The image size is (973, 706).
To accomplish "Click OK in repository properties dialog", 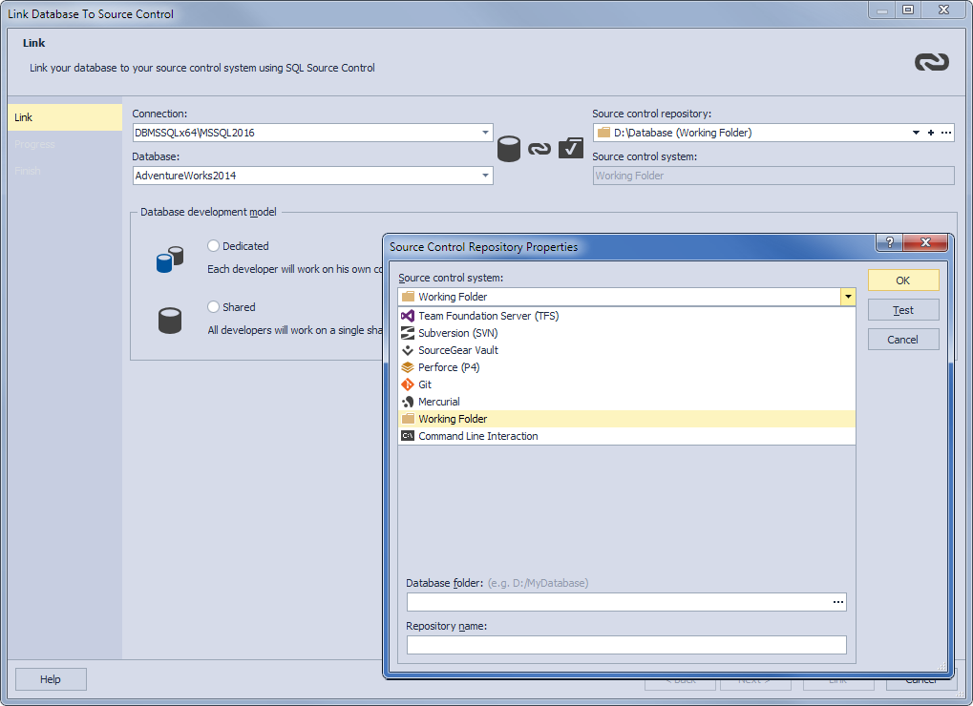I will tap(903, 280).
